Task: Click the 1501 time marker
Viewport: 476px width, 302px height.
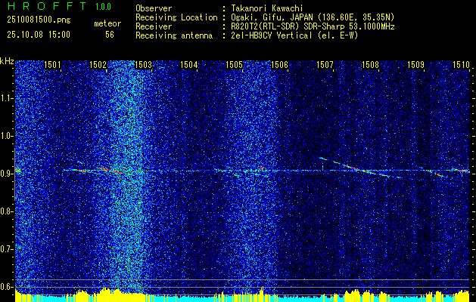Action: [52, 64]
